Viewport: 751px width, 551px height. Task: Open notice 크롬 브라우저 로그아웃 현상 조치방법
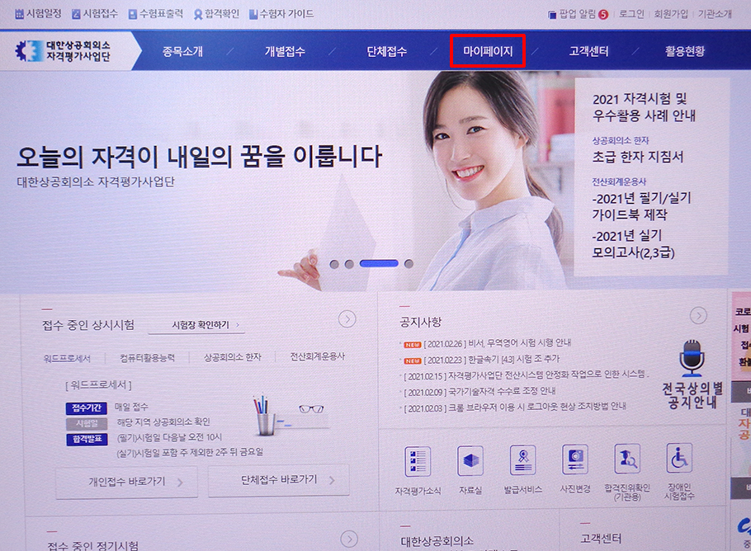pos(515,407)
